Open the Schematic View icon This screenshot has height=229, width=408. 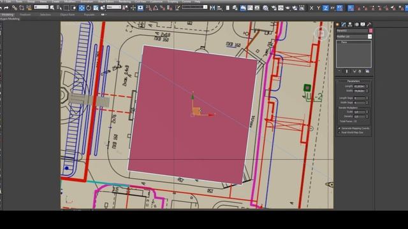tap(257, 8)
